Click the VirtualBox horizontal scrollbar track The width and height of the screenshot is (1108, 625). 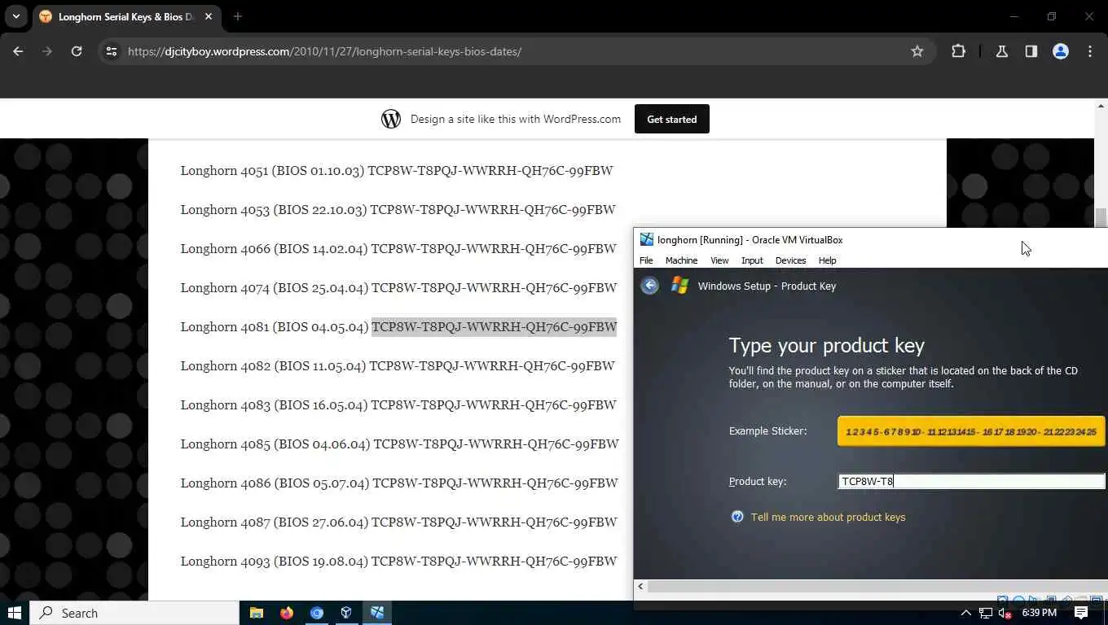[877, 586]
